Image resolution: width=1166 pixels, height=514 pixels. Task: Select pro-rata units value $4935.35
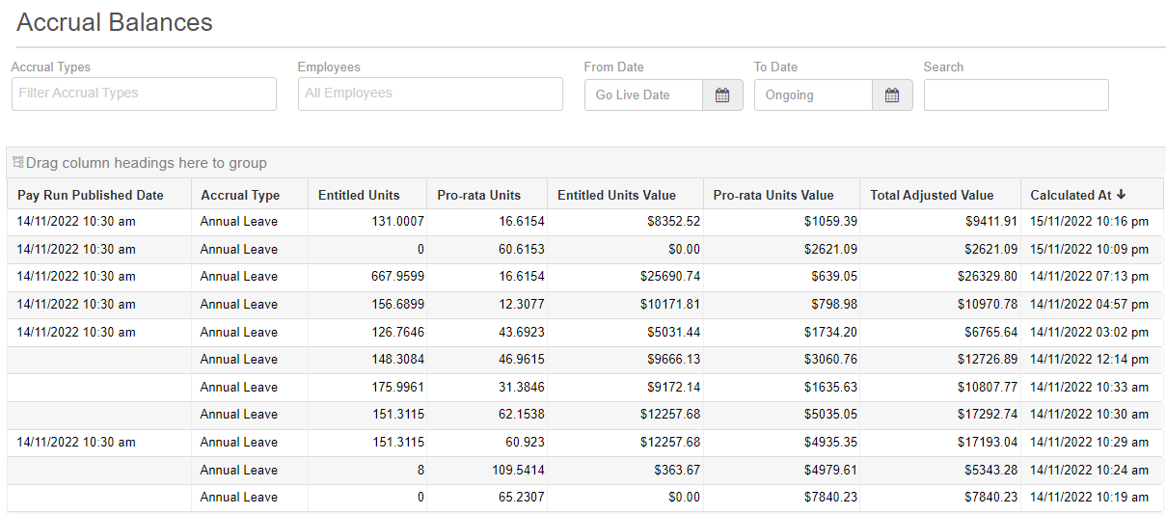(x=830, y=442)
